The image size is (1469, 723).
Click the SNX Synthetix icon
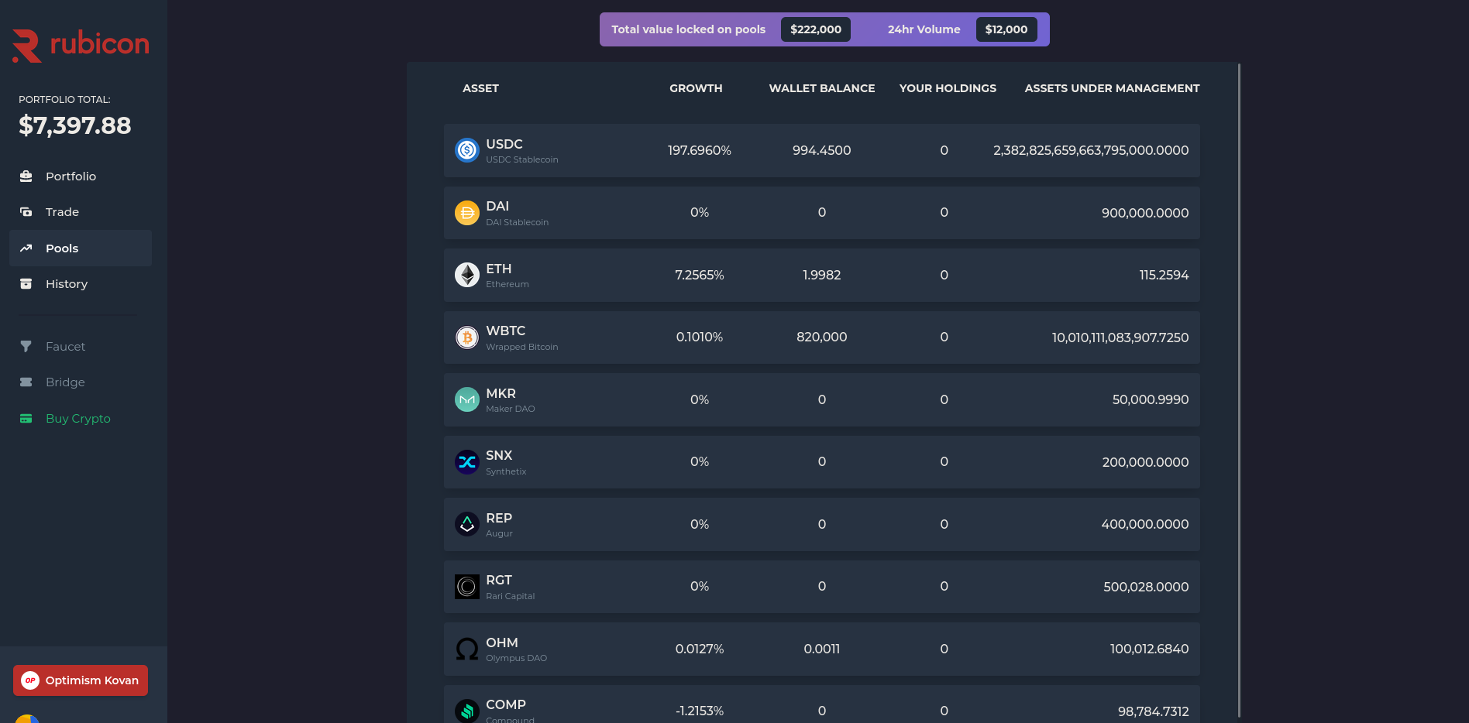pos(467,462)
